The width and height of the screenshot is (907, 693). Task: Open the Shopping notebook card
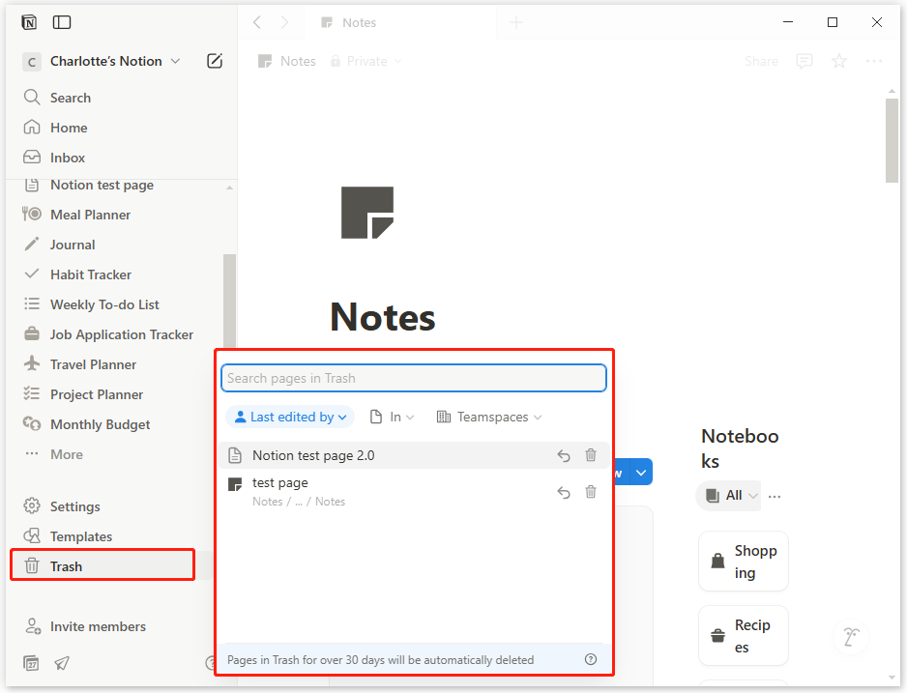point(744,562)
